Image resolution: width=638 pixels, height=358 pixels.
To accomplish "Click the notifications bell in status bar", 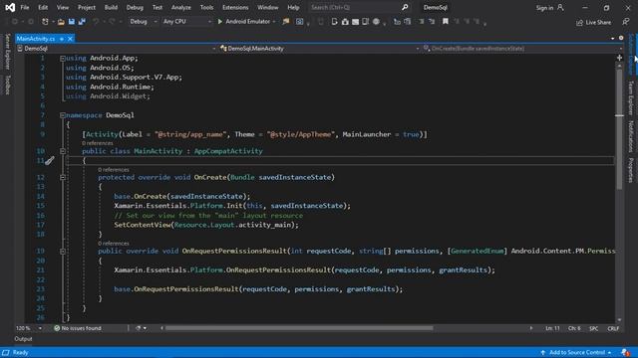I will point(625,352).
